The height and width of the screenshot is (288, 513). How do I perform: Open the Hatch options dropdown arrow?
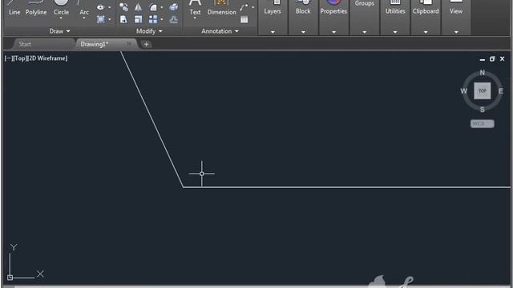(x=109, y=19)
